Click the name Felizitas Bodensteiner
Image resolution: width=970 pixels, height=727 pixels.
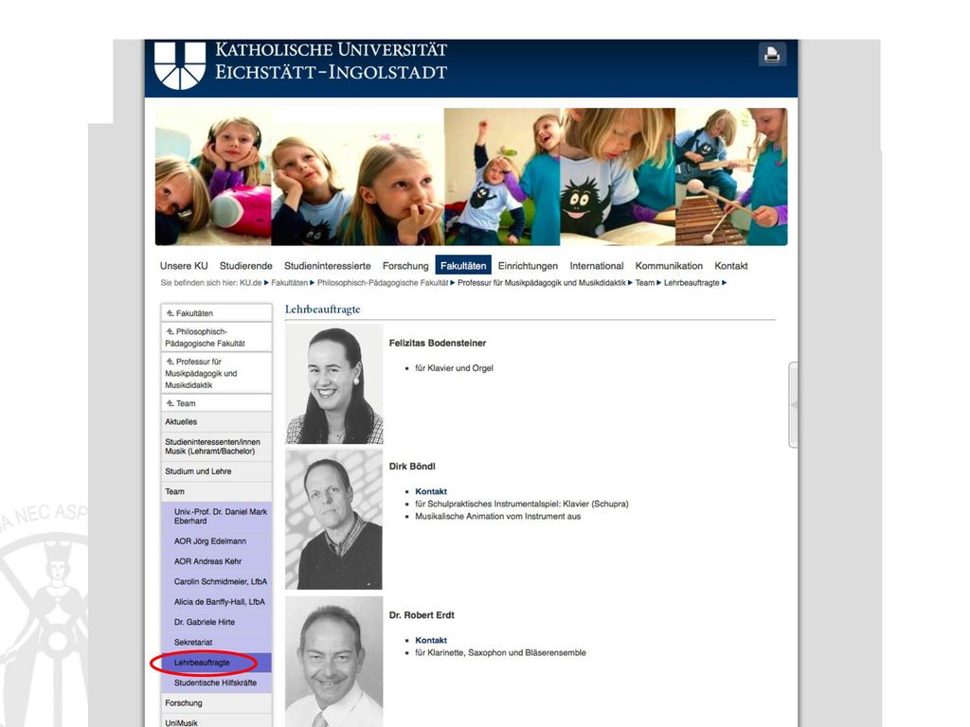[438, 343]
